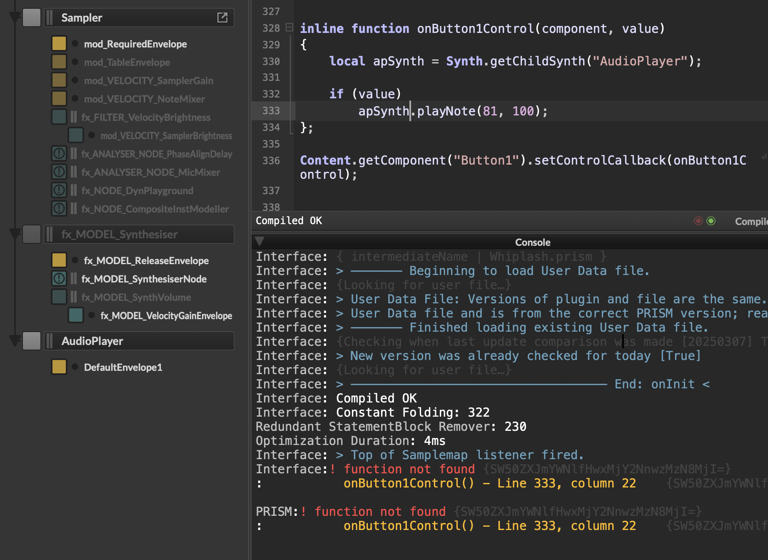Collapse the Console panel triangle
This screenshot has height=560, width=768.
tap(259, 241)
